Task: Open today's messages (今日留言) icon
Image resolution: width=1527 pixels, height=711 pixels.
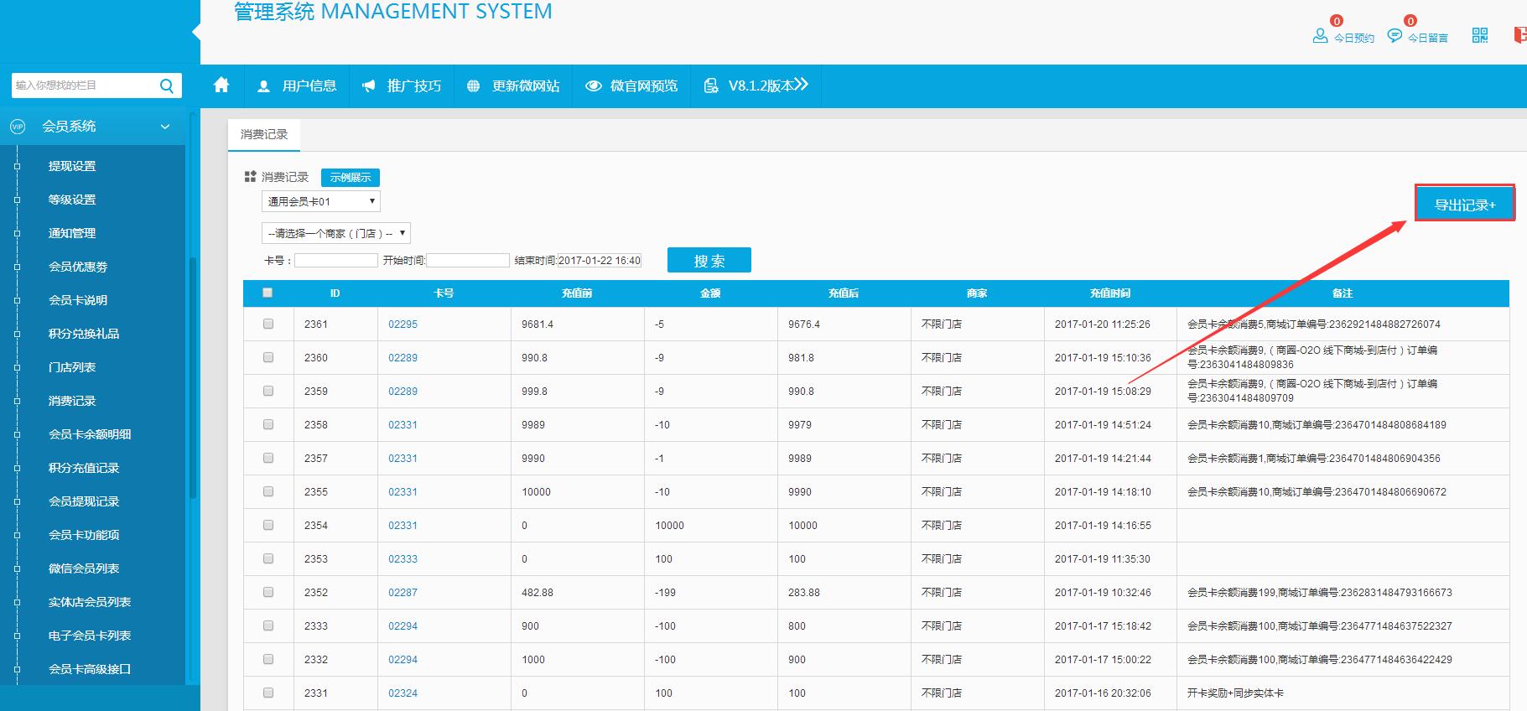Action: 1395,35
